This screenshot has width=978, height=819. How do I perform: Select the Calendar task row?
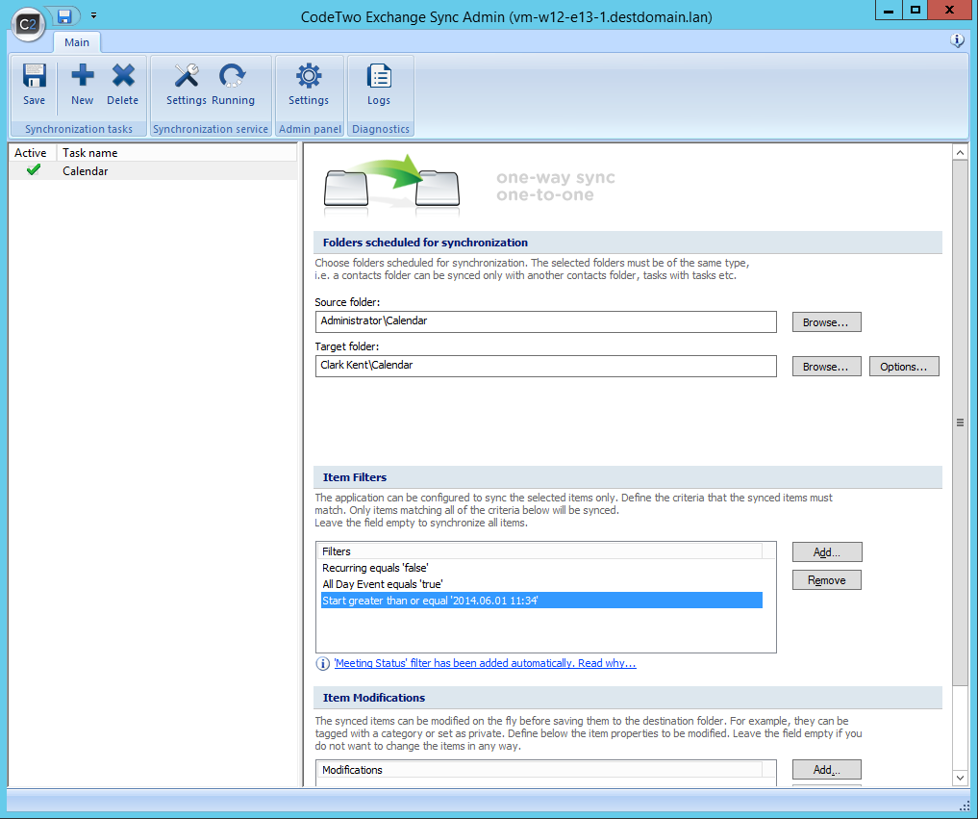coord(153,171)
